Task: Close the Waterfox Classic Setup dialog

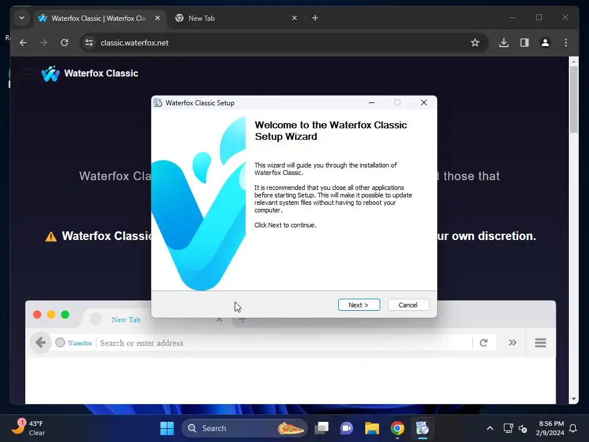Action: click(424, 102)
